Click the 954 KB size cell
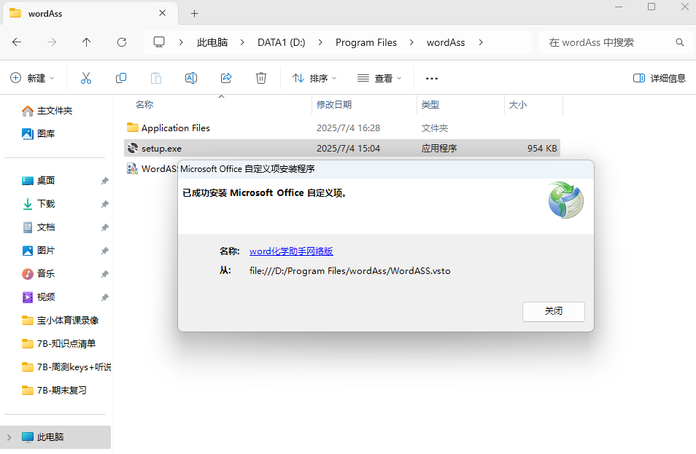 point(542,148)
